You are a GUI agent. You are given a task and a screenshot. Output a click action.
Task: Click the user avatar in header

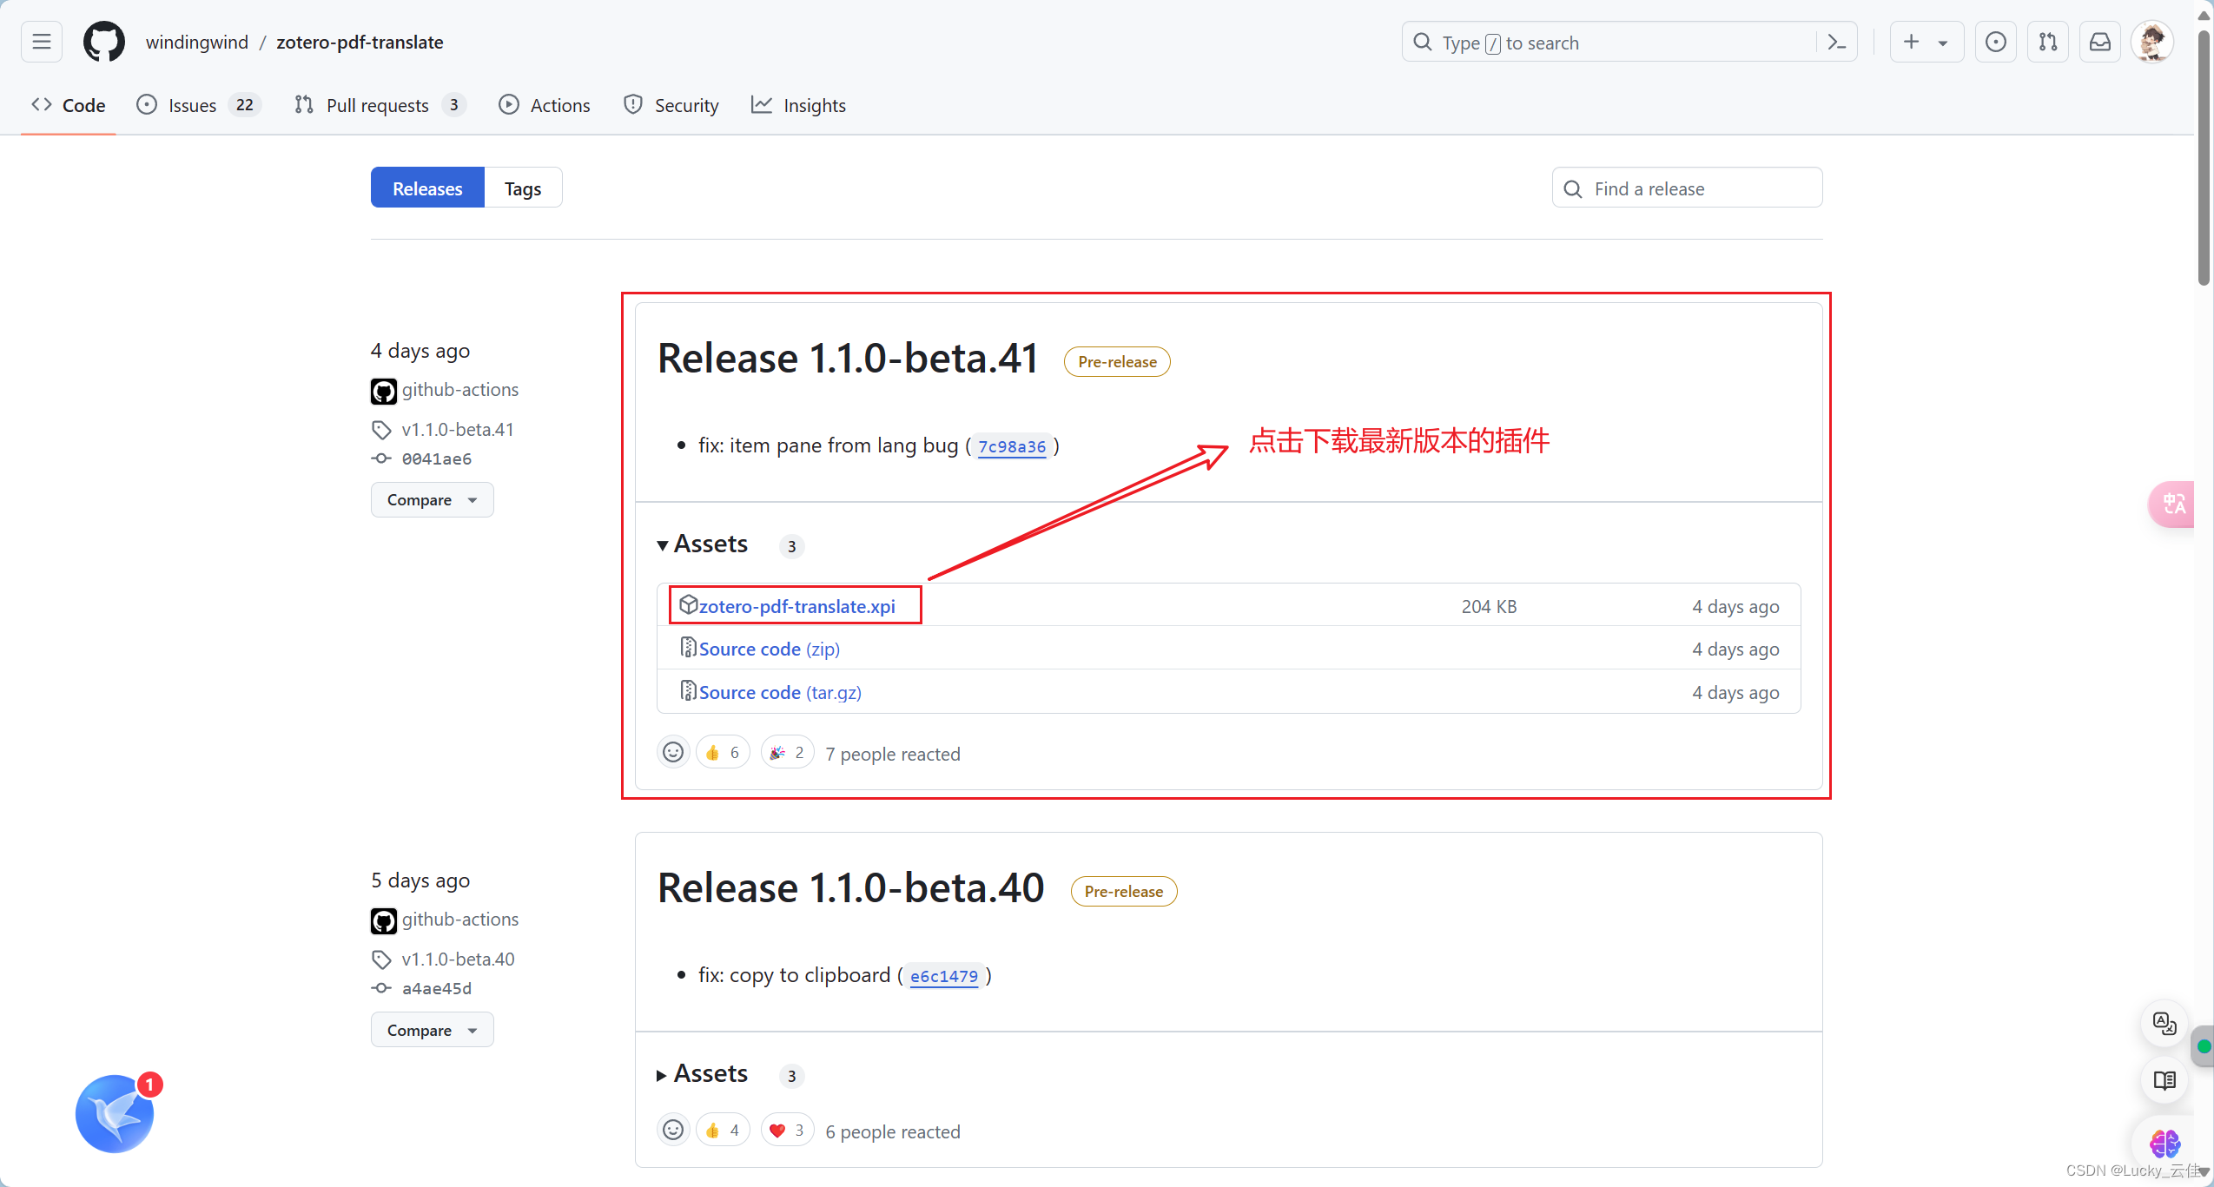[x=2151, y=42]
